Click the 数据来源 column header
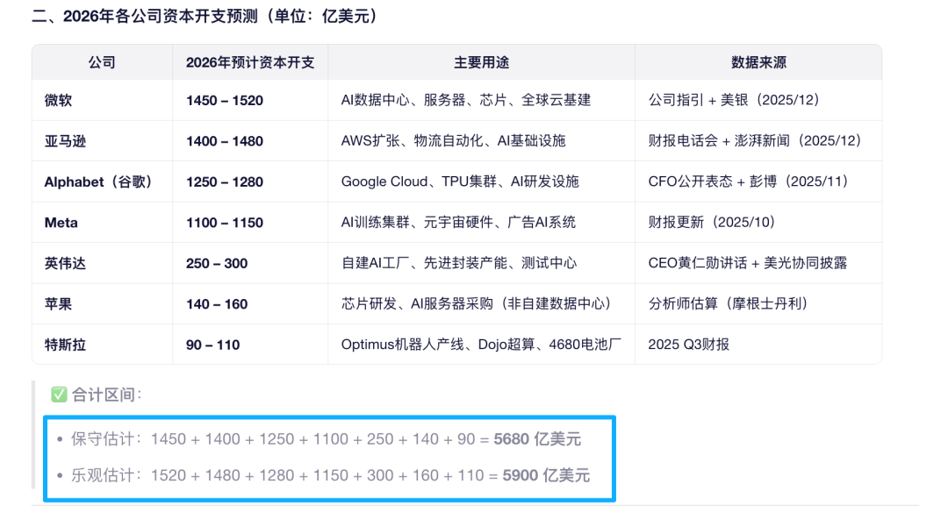Image resolution: width=948 pixels, height=512 pixels. tap(758, 62)
